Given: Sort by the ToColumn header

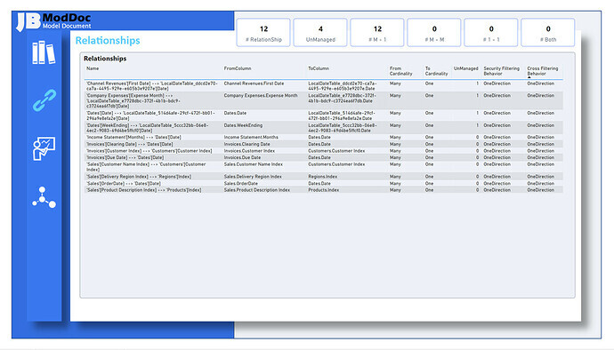Looking at the screenshot, I should [319, 68].
